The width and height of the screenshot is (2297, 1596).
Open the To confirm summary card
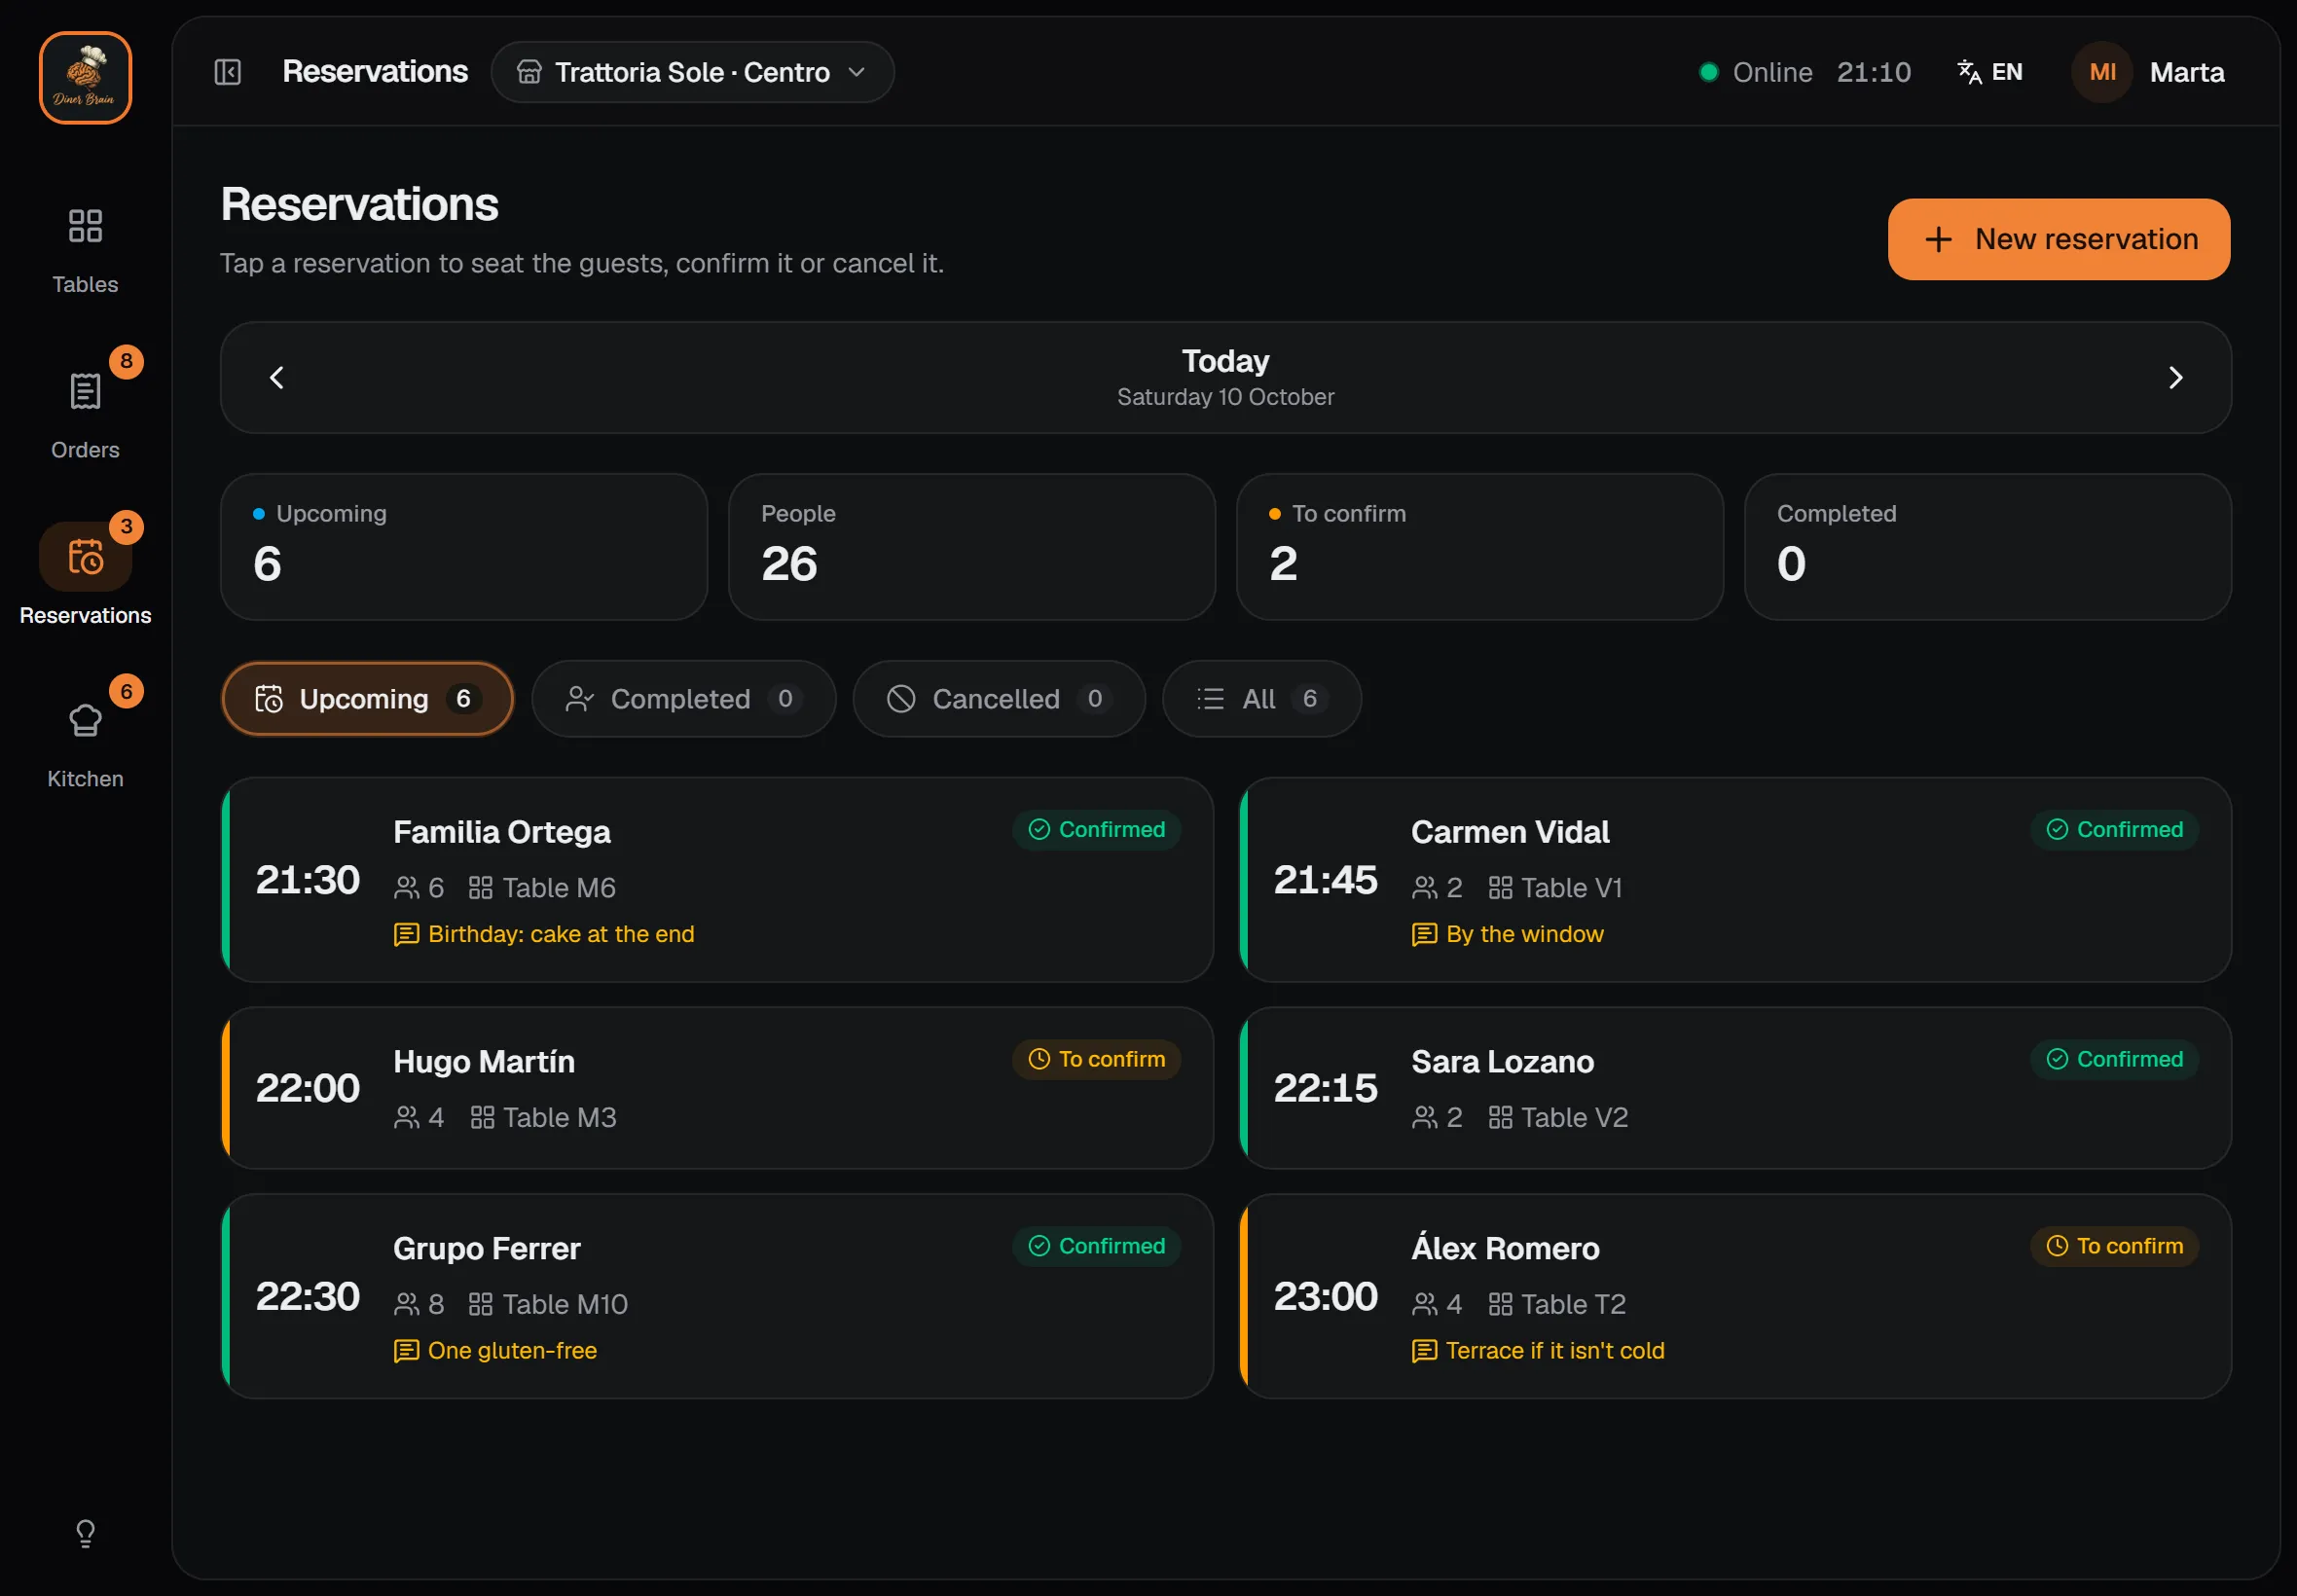click(x=1479, y=547)
